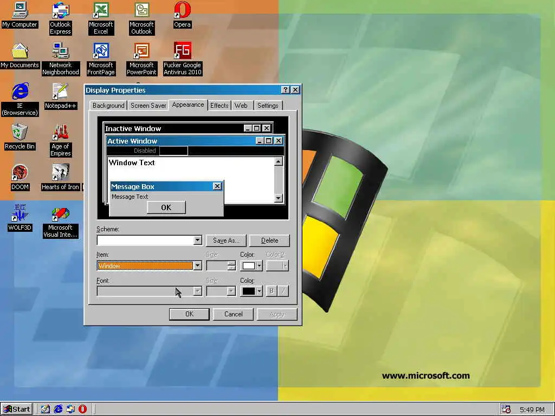Select the Recycle Bin icon
This screenshot has height=416, width=555.
click(x=20, y=137)
